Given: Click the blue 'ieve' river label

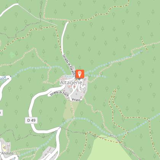Looking at the screenshot, I should click(3, 78).
